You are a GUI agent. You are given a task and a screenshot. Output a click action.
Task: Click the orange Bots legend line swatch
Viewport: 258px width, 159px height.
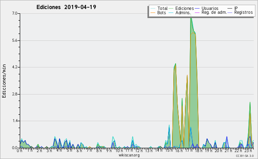click(x=153, y=12)
